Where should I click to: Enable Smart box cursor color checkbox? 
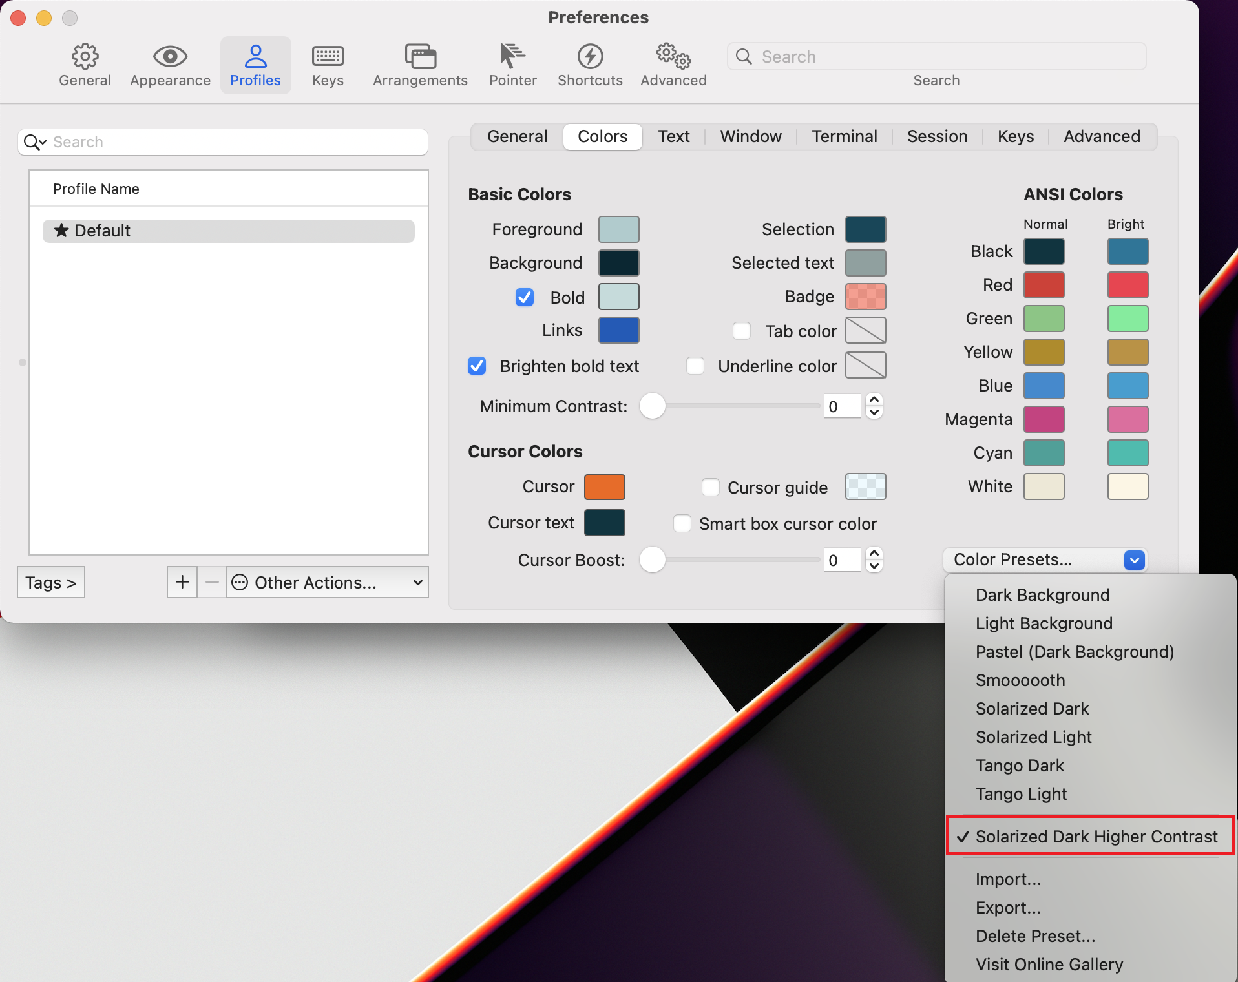pyautogui.click(x=682, y=523)
